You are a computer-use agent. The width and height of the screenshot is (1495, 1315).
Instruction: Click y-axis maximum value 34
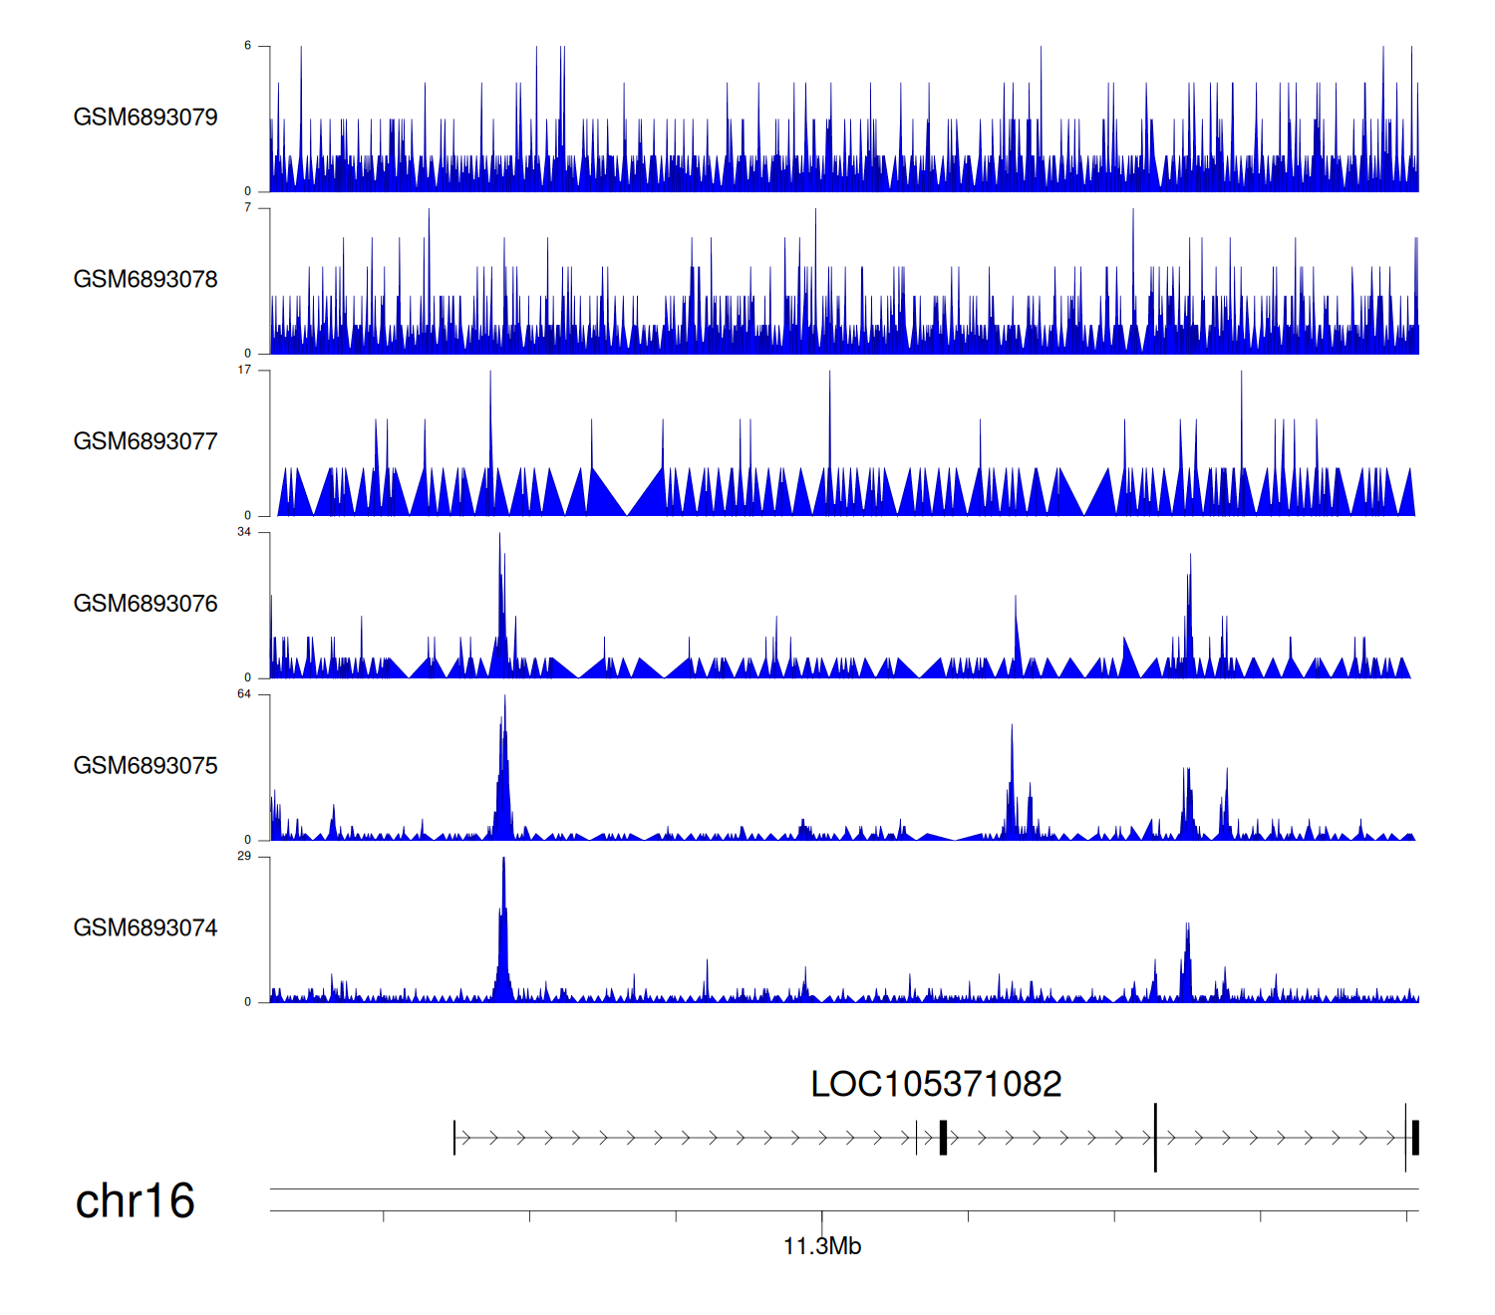pos(244,532)
